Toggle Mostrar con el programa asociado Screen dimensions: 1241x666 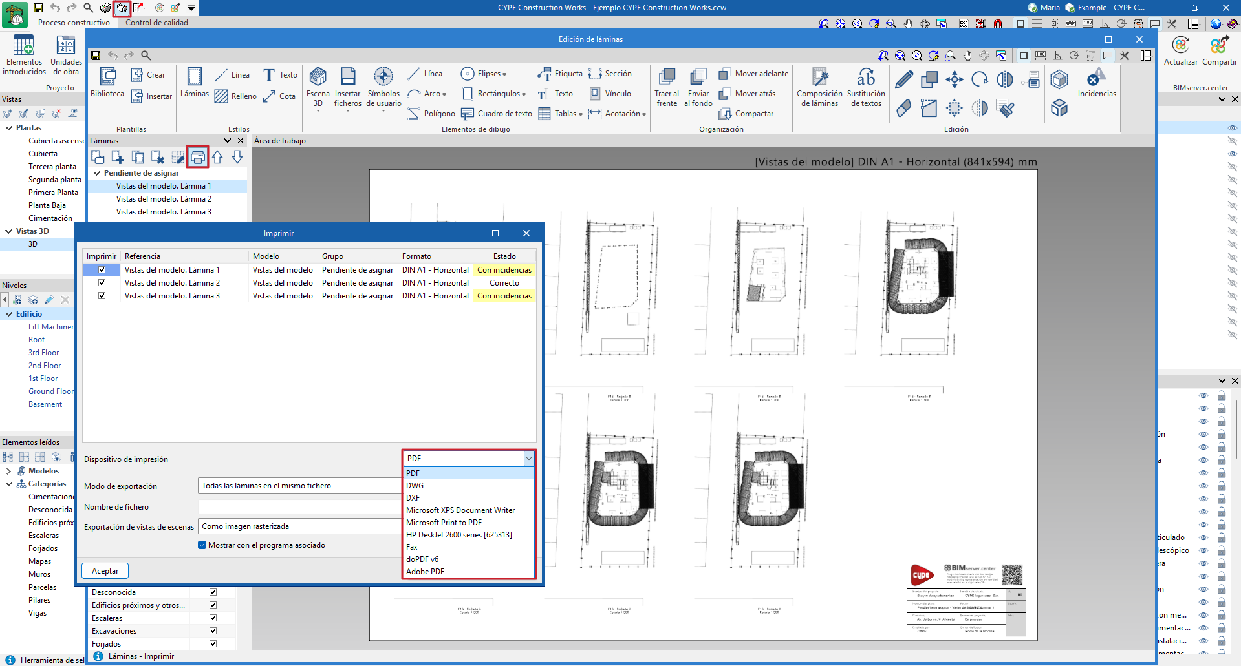(202, 545)
